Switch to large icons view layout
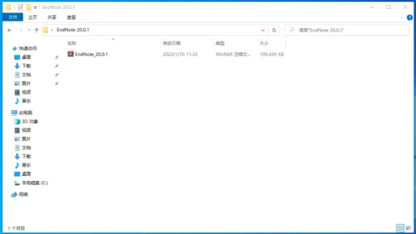Viewport: 416px width, 234px height. click(408, 228)
